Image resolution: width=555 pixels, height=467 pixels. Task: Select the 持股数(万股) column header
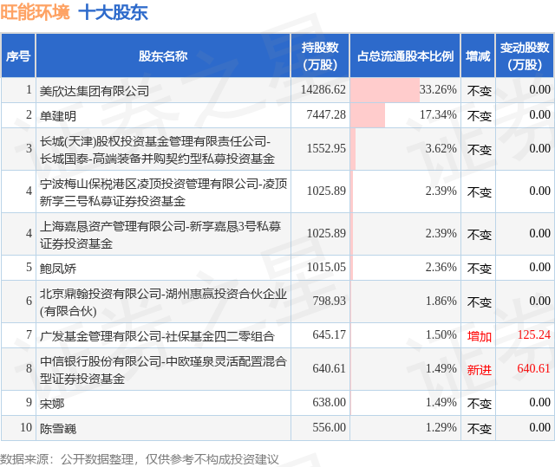(320, 55)
